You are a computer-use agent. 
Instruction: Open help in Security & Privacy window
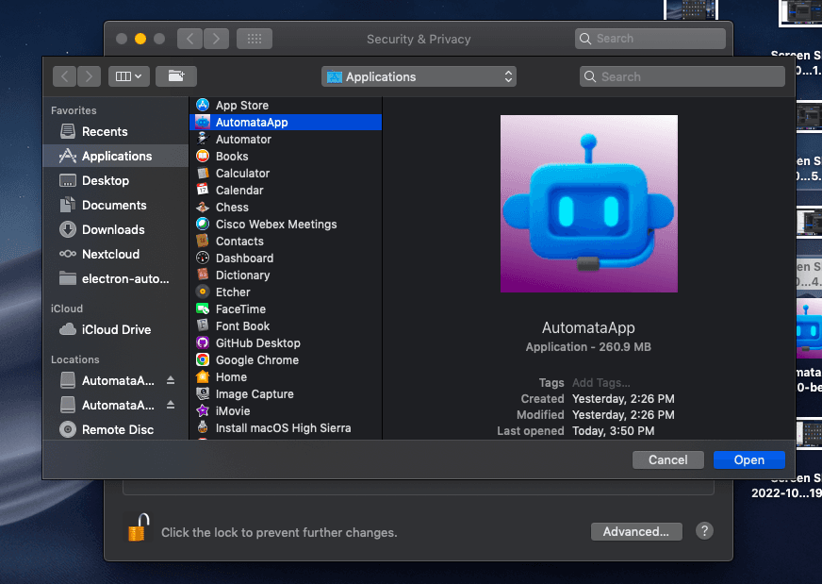tap(704, 531)
